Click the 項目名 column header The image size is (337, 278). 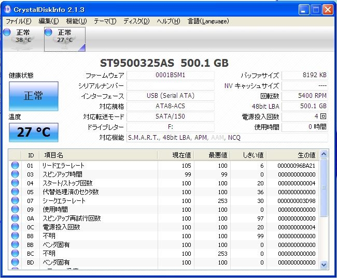click(97, 155)
